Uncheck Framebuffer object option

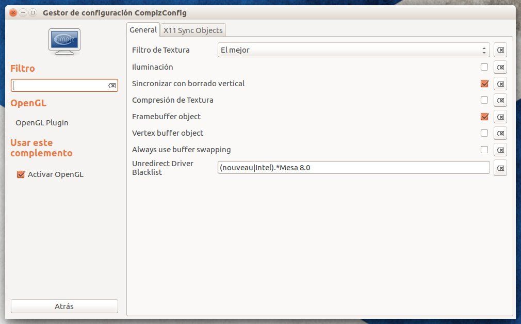[x=484, y=117]
